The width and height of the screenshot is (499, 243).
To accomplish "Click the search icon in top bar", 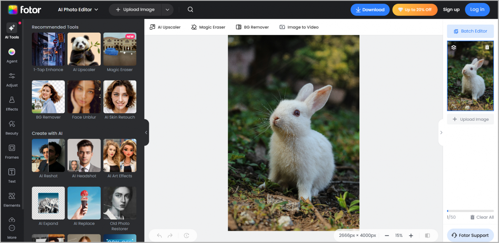I will point(190,9).
